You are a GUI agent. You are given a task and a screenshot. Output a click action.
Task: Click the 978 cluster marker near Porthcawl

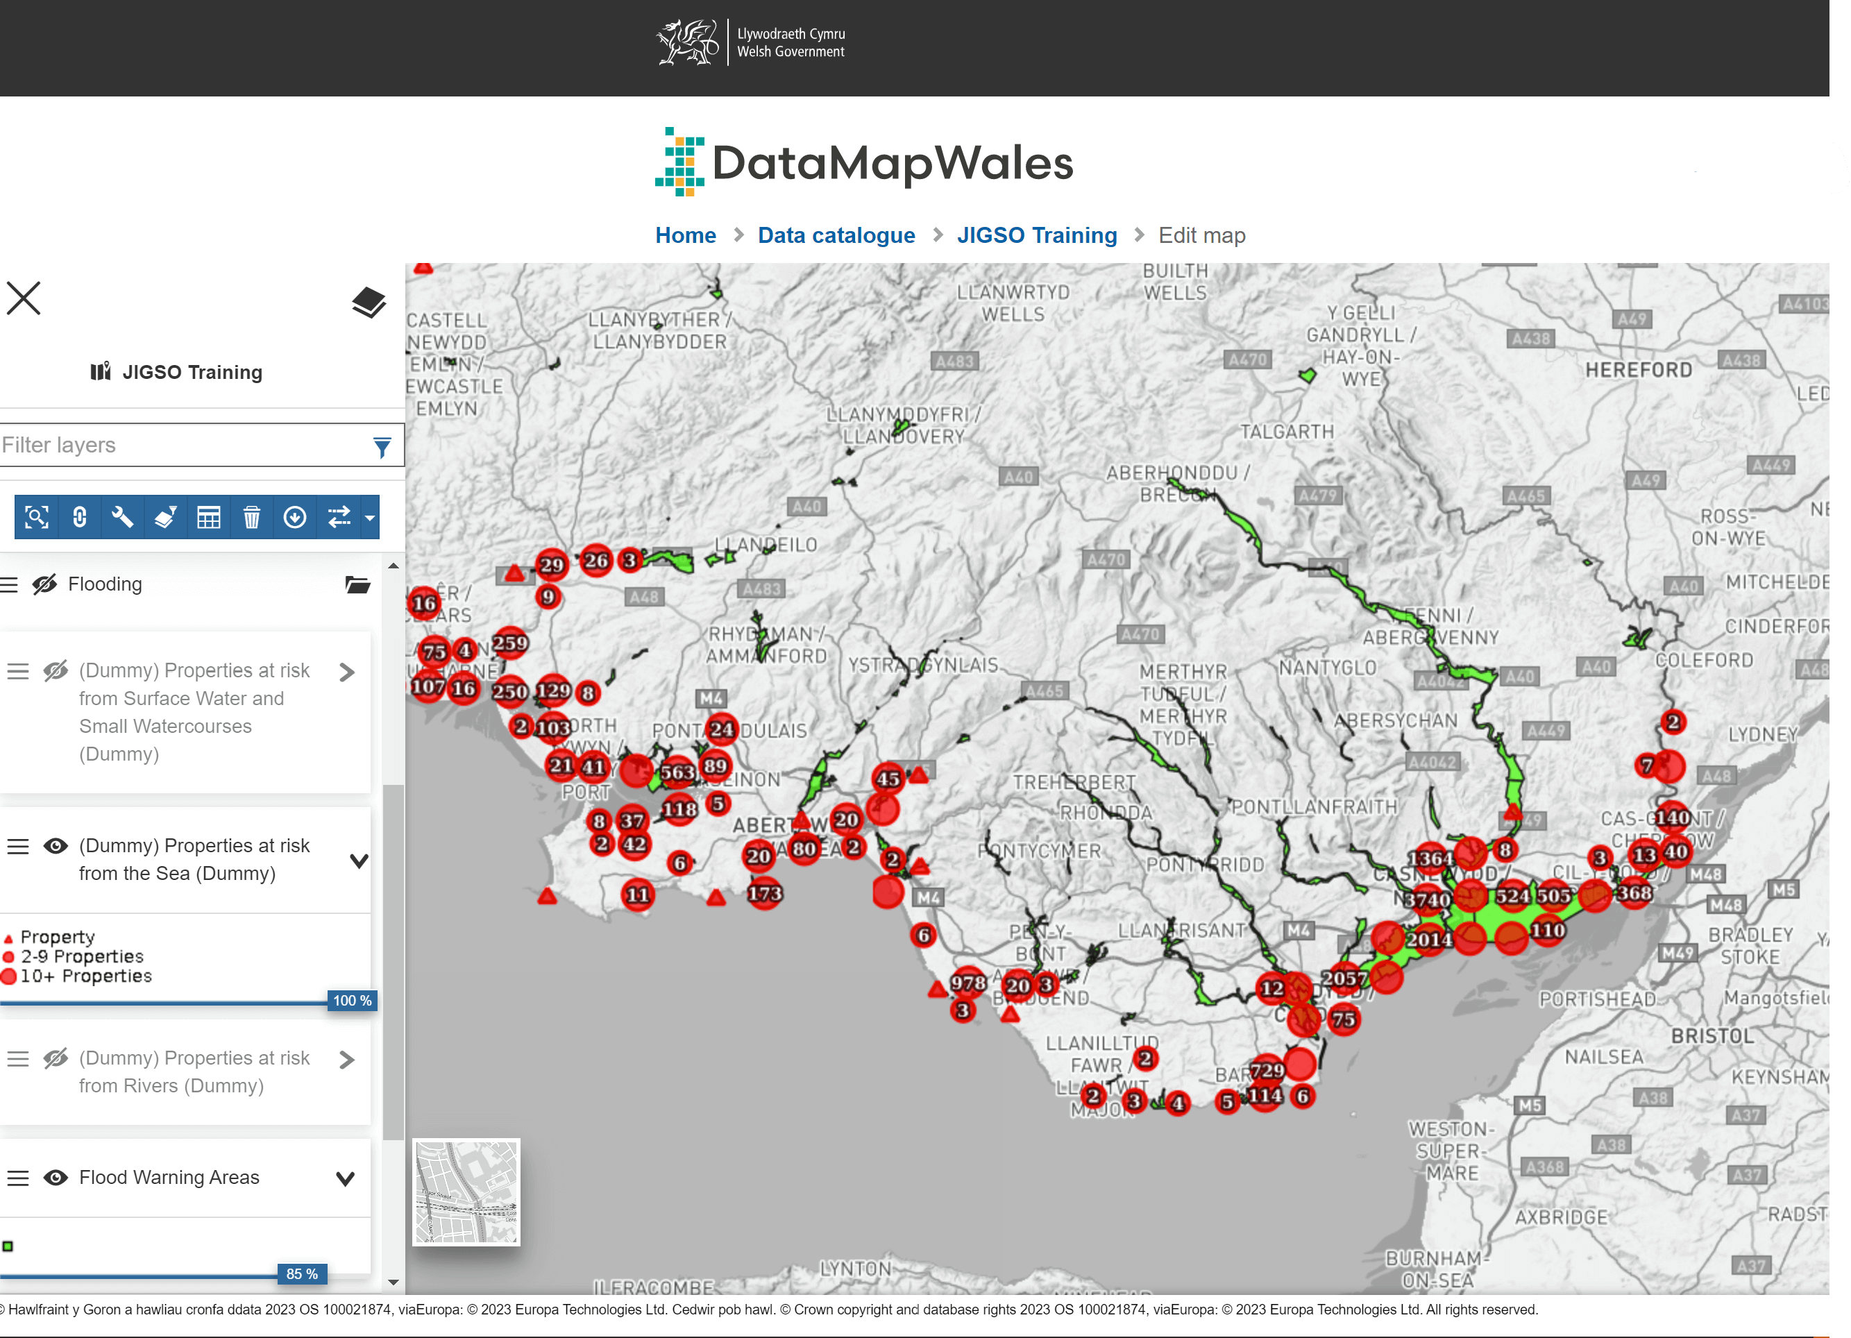click(x=968, y=982)
